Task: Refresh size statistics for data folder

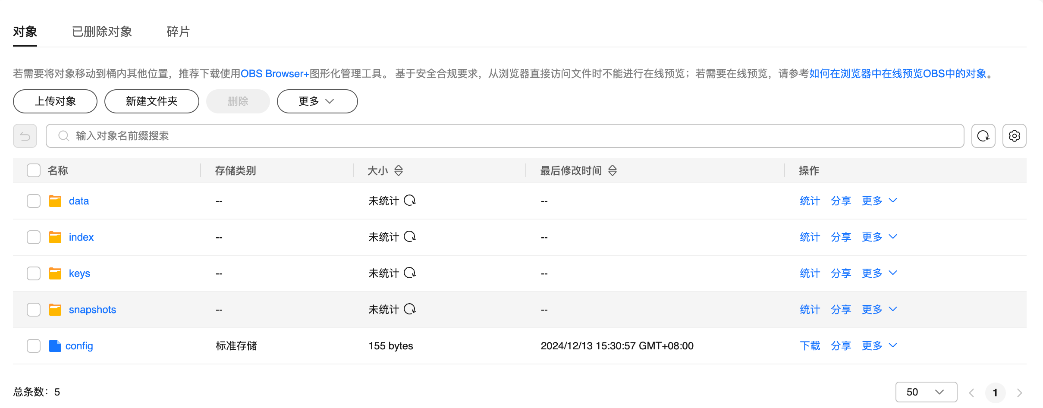Action: click(x=410, y=201)
